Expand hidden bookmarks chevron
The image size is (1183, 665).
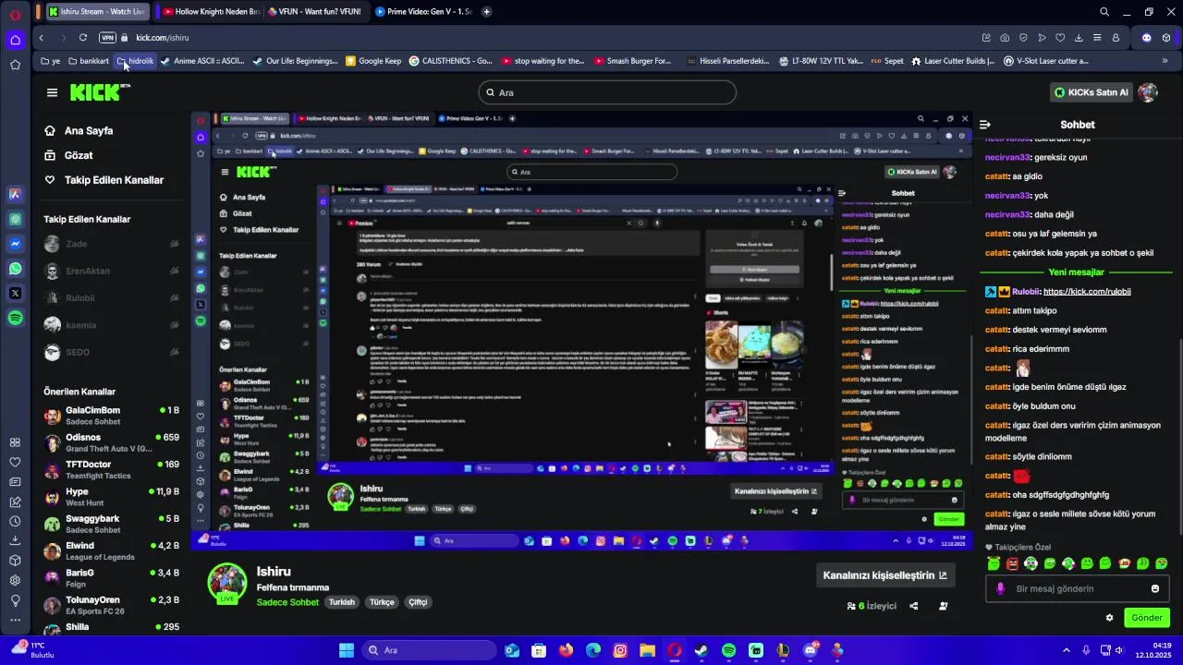click(x=1165, y=61)
